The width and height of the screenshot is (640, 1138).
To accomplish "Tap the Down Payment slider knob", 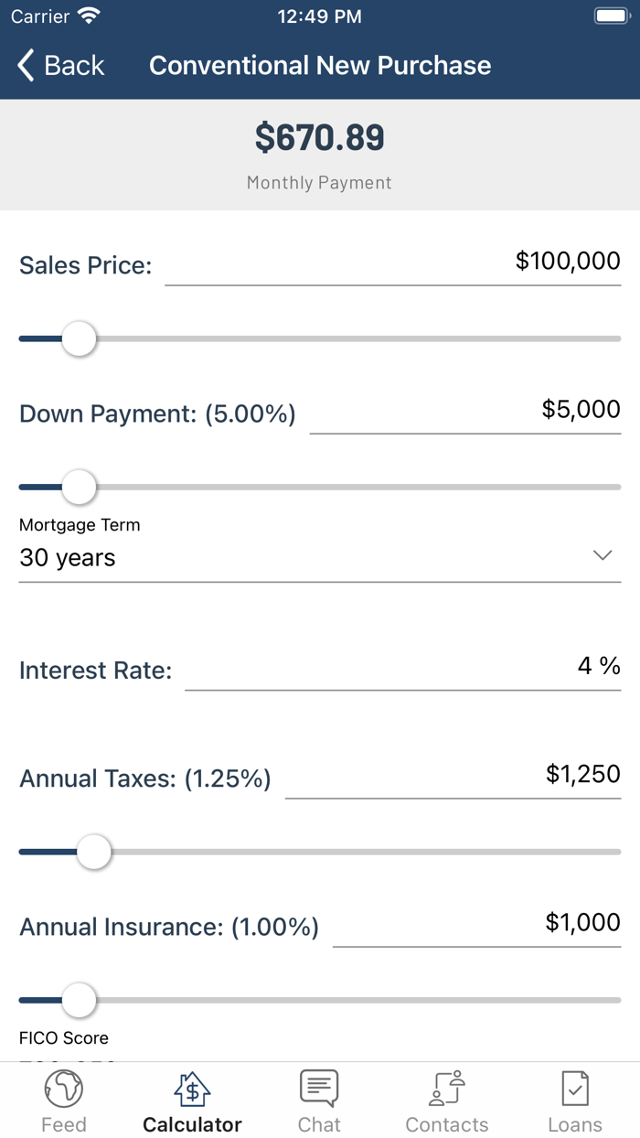I will (x=78, y=487).
